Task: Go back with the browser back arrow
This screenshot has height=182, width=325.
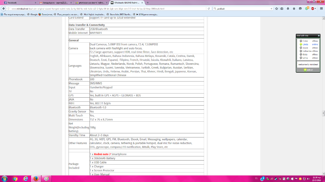Action: [3, 9]
